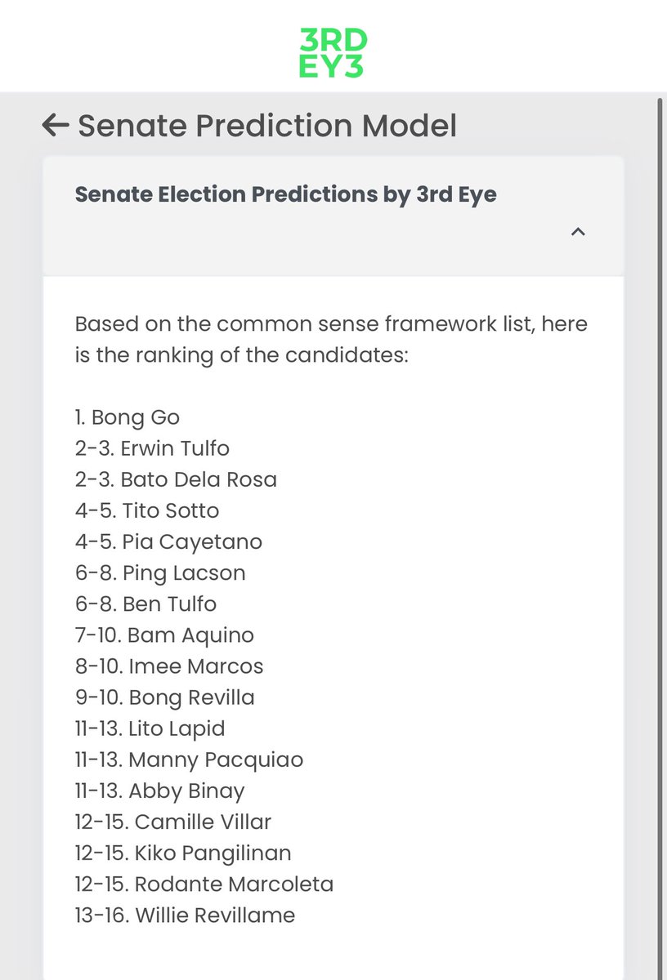Click the Abby Binay entry
Image resolution: width=667 pixels, height=980 pixels.
click(159, 791)
